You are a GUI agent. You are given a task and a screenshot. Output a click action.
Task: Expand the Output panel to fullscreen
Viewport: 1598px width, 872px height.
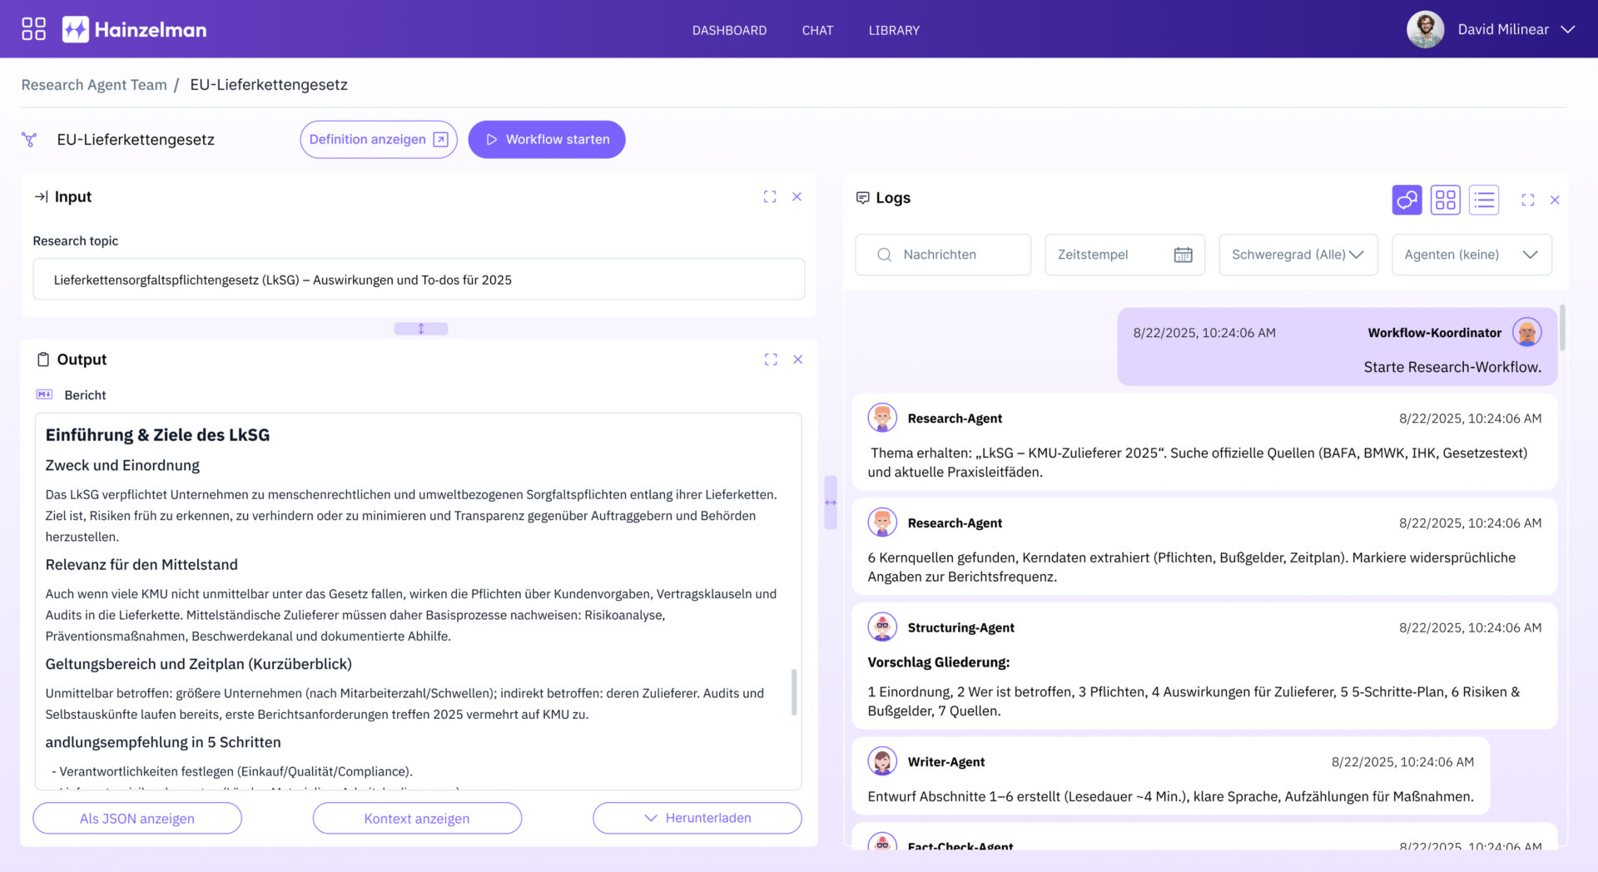771,359
